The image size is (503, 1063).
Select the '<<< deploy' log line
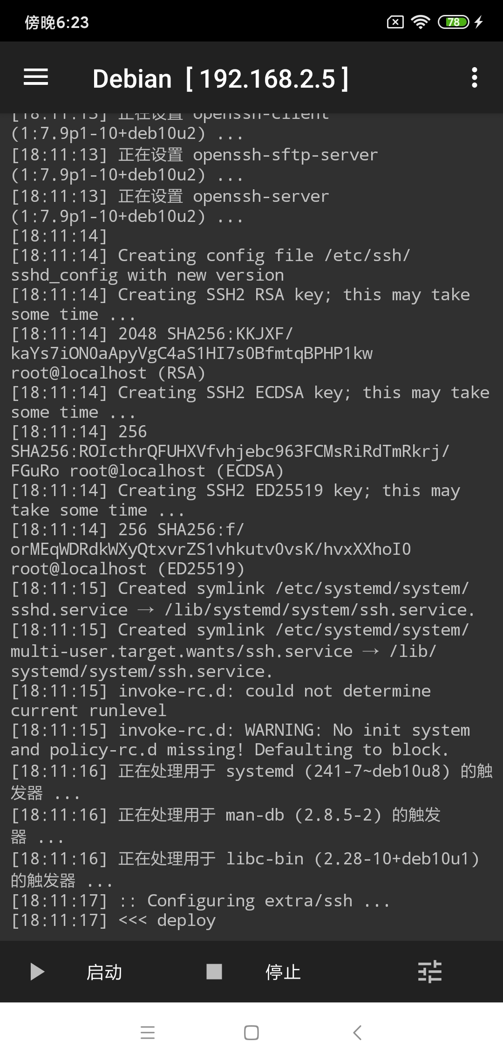tap(113, 920)
